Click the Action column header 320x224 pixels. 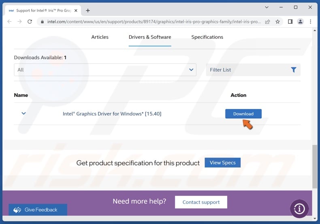(x=238, y=95)
